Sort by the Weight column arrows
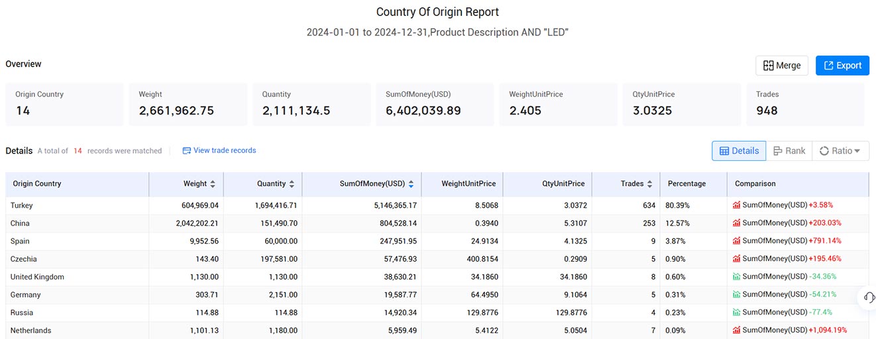The width and height of the screenshot is (876, 339). point(213,184)
